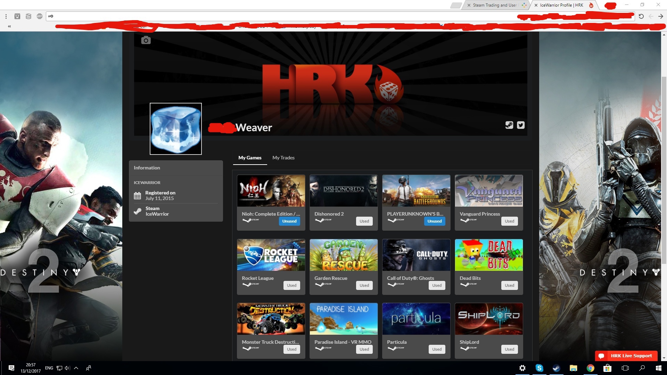Expand the bookmarks bar double chevron
Image resolution: width=667 pixels, height=375 pixels.
click(x=9, y=26)
